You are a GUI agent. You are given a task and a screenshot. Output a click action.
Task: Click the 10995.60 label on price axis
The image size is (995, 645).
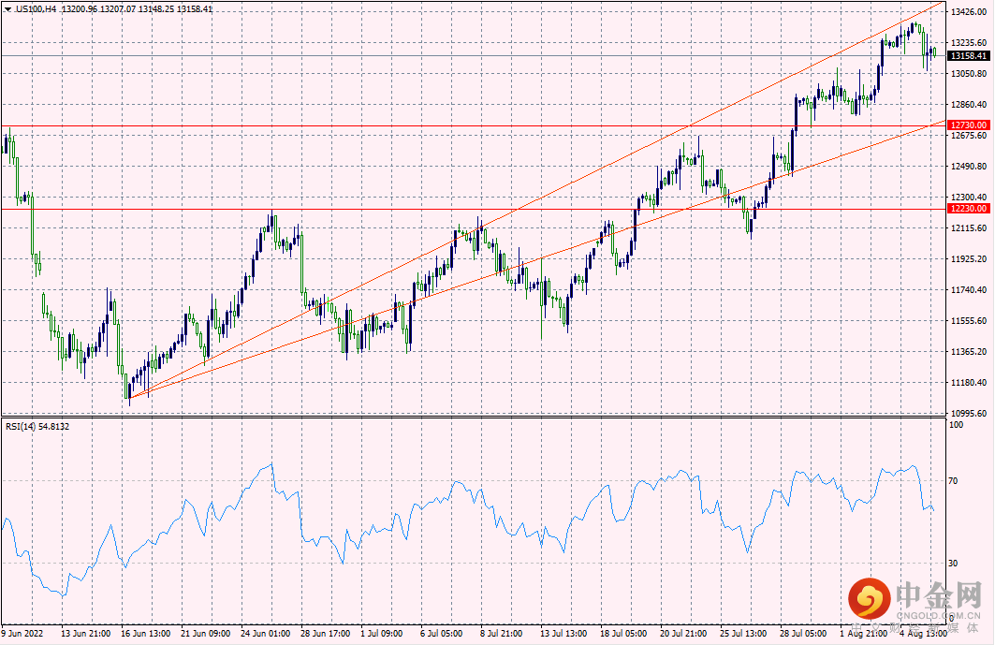(x=969, y=413)
